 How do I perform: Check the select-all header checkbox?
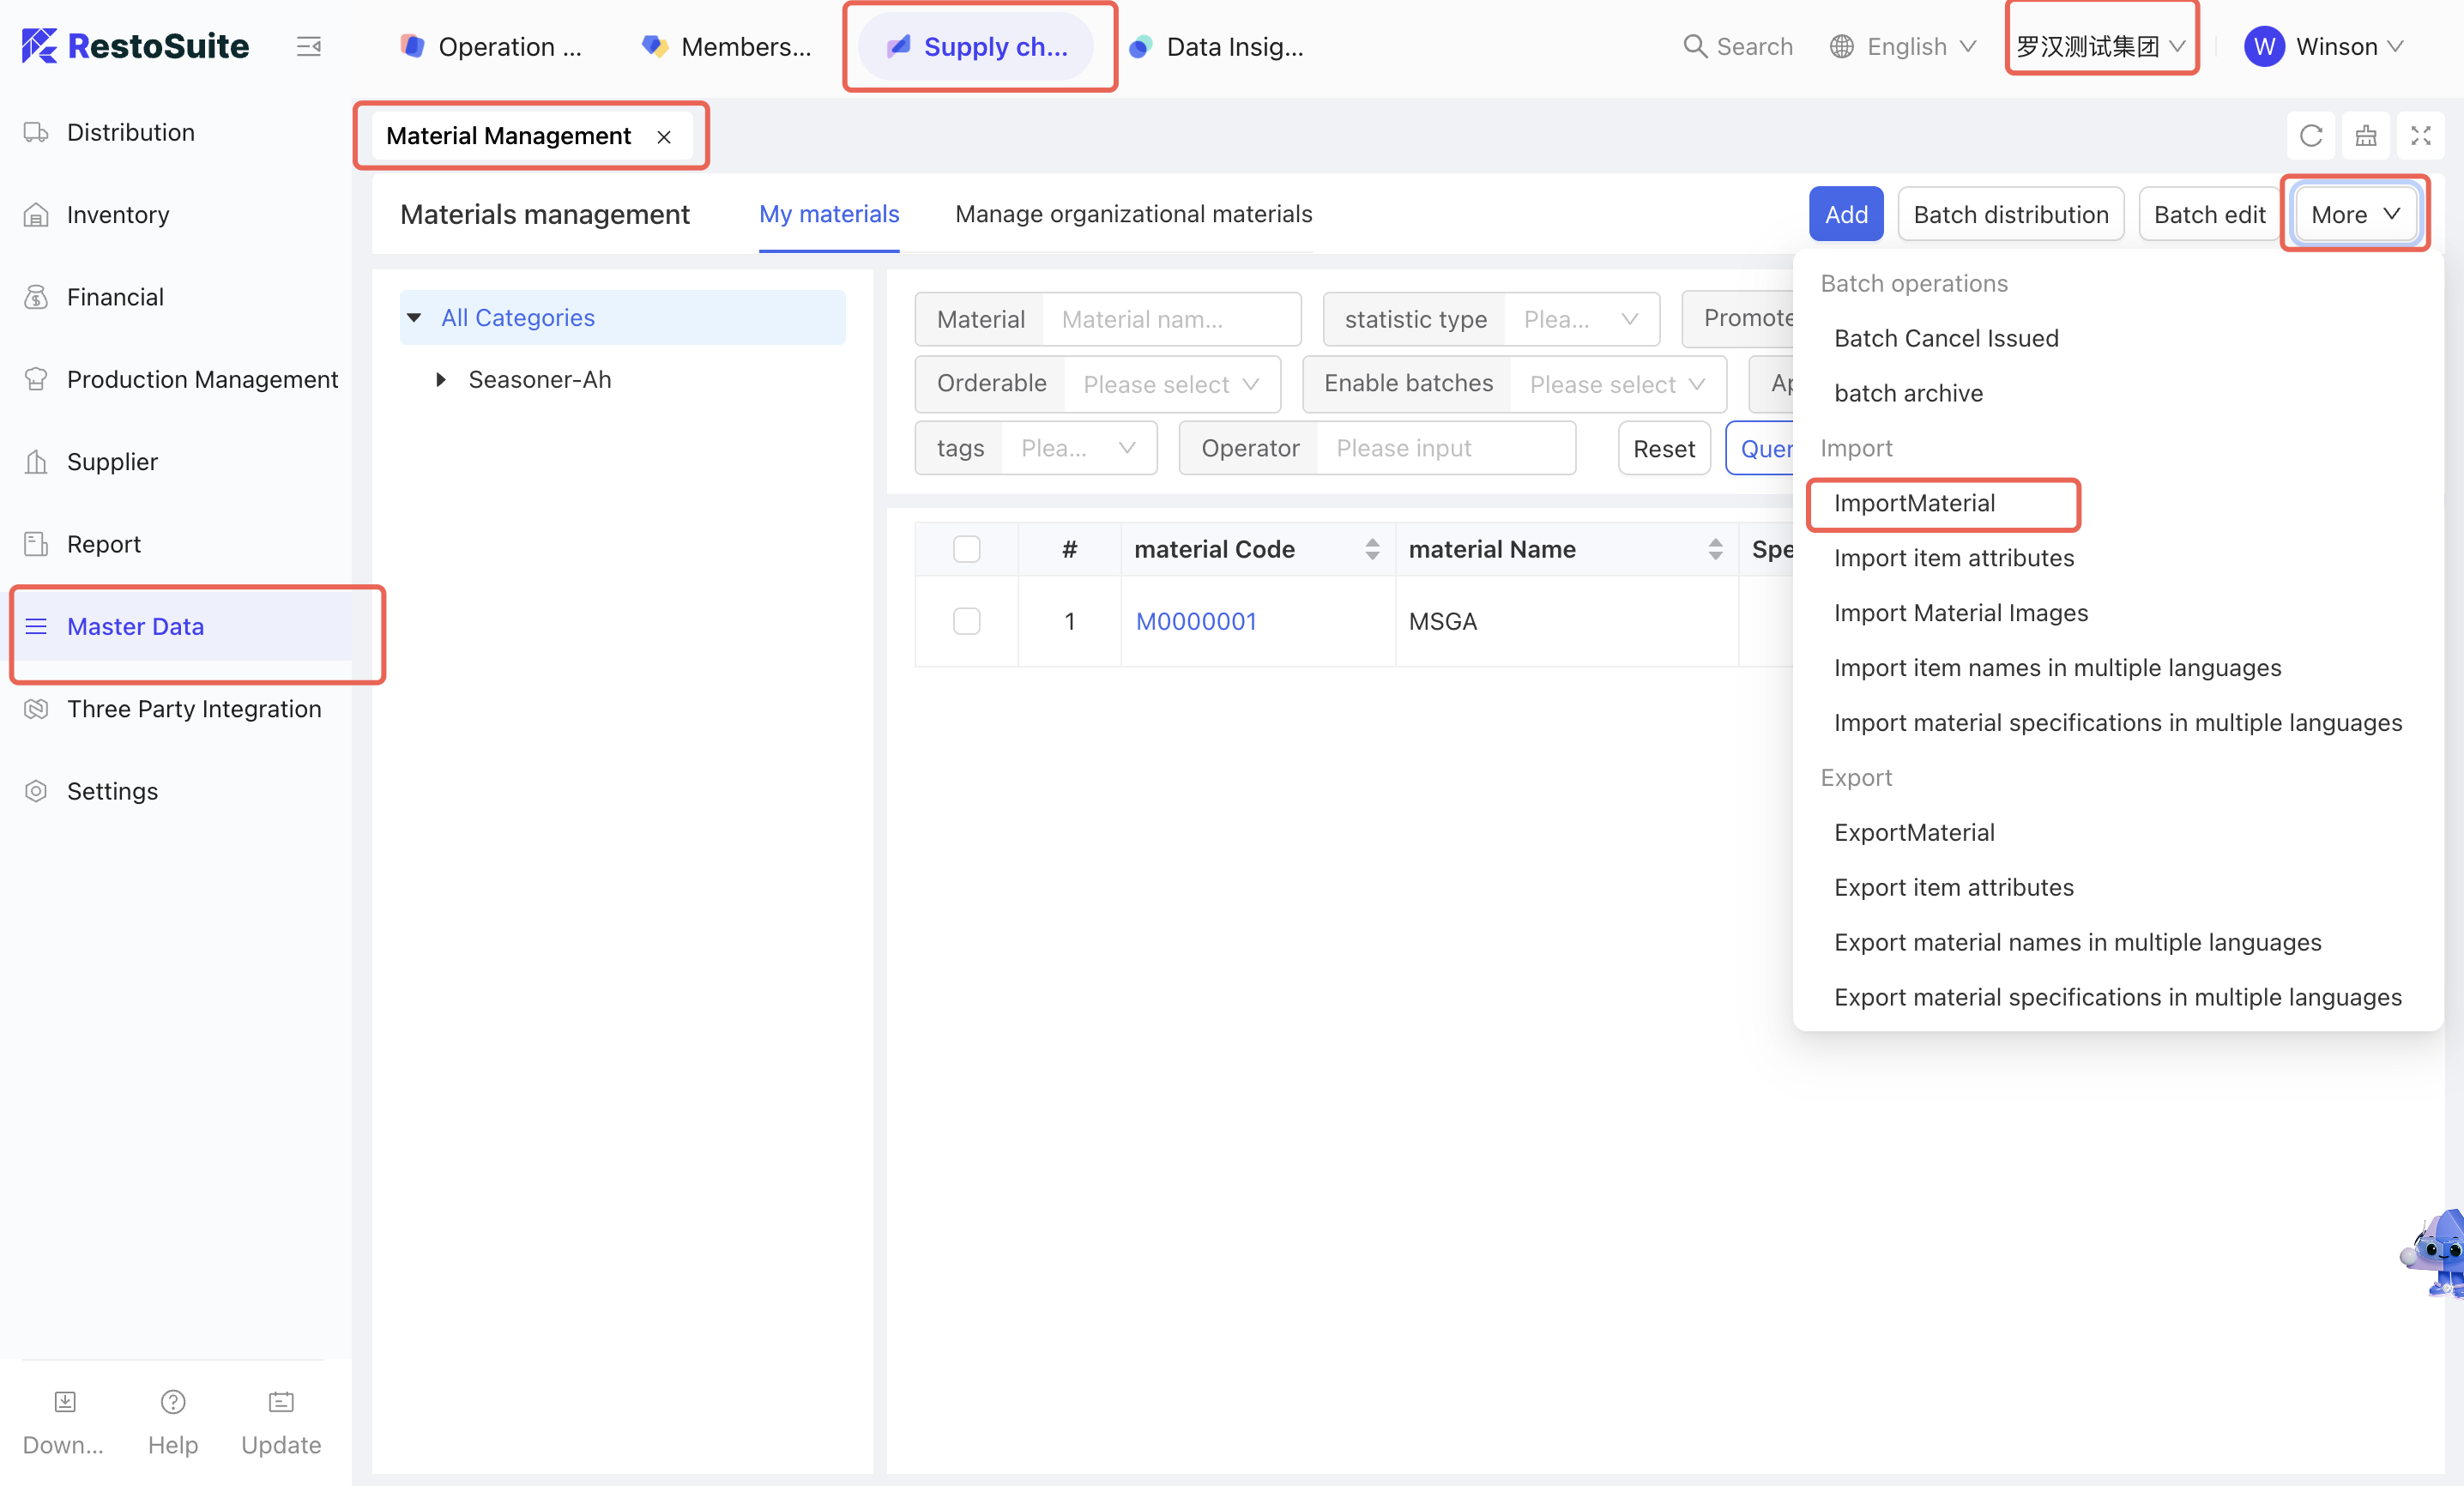point(966,549)
